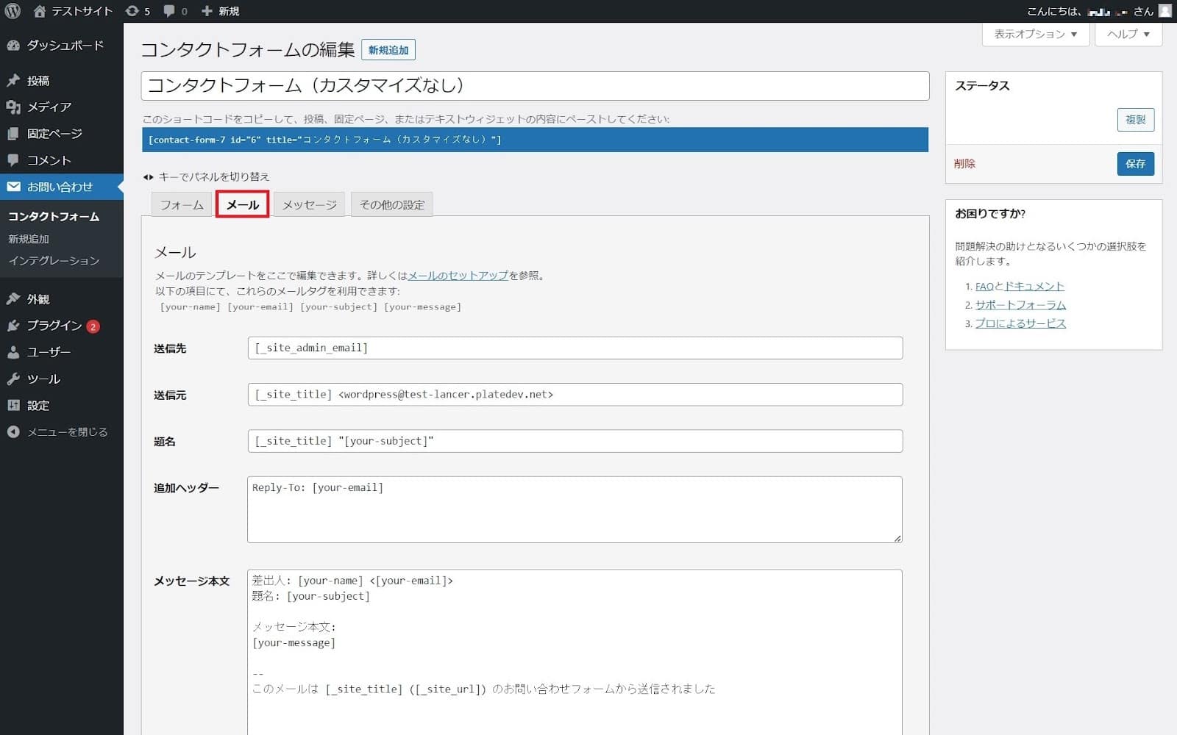Switch to the メッセージ tab
Viewport: 1177px width, 735px height.
coord(309,205)
